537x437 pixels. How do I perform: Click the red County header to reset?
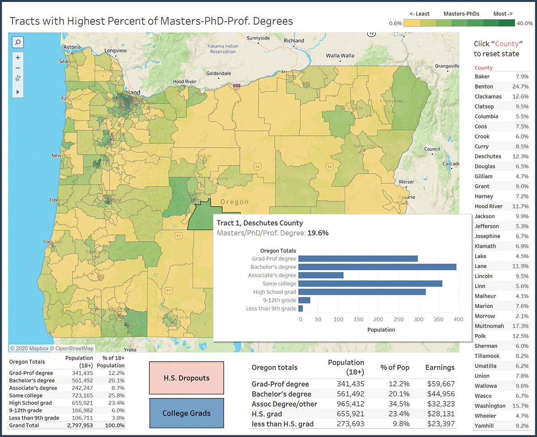(x=483, y=68)
